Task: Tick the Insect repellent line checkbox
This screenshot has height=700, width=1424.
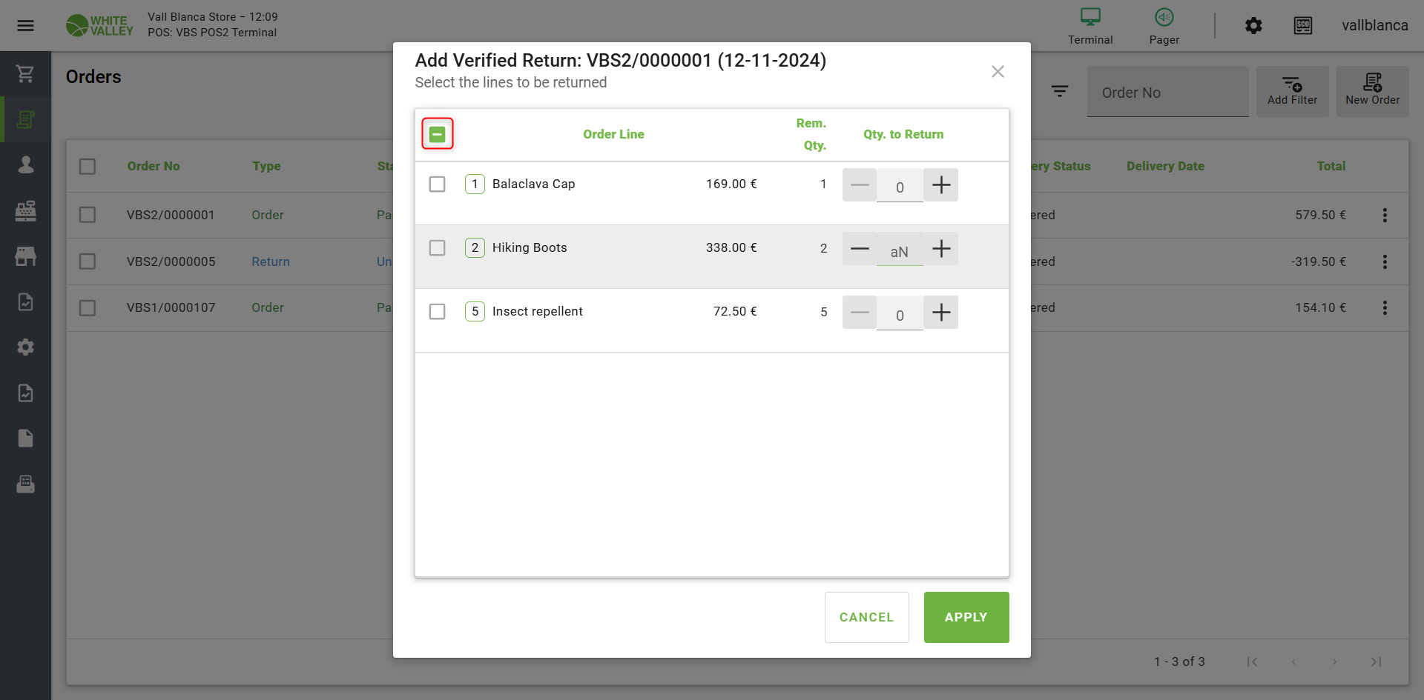Action: click(x=438, y=311)
